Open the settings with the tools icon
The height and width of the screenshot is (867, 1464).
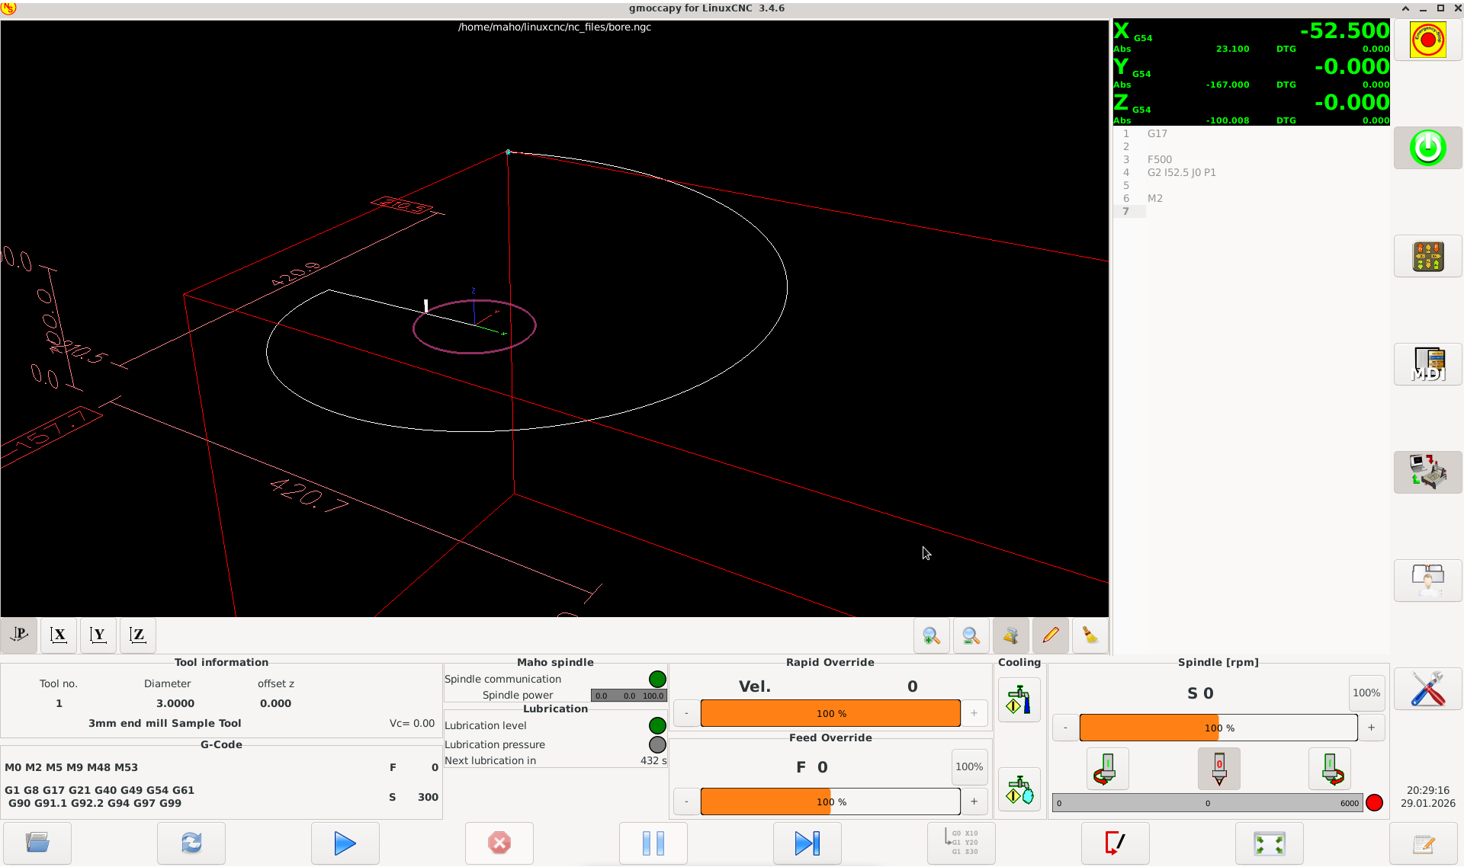(x=1427, y=689)
